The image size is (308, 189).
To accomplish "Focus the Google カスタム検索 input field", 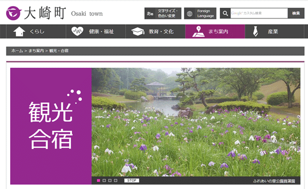I will (x=259, y=13).
